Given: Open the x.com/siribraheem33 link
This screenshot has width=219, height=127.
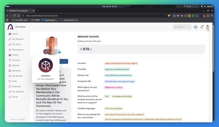Looking at the screenshot, I should (x=117, y=69).
